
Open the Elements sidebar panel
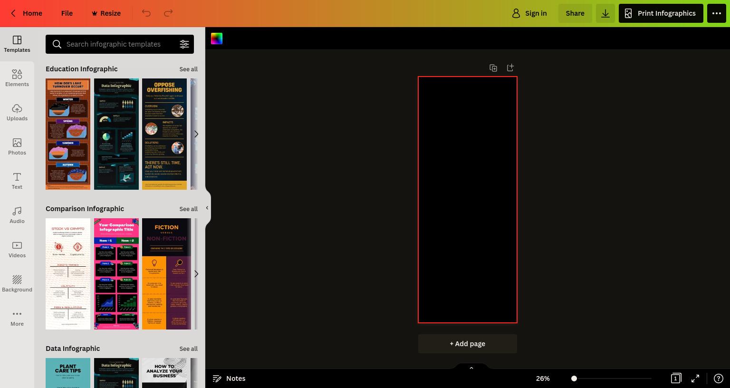click(17, 78)
